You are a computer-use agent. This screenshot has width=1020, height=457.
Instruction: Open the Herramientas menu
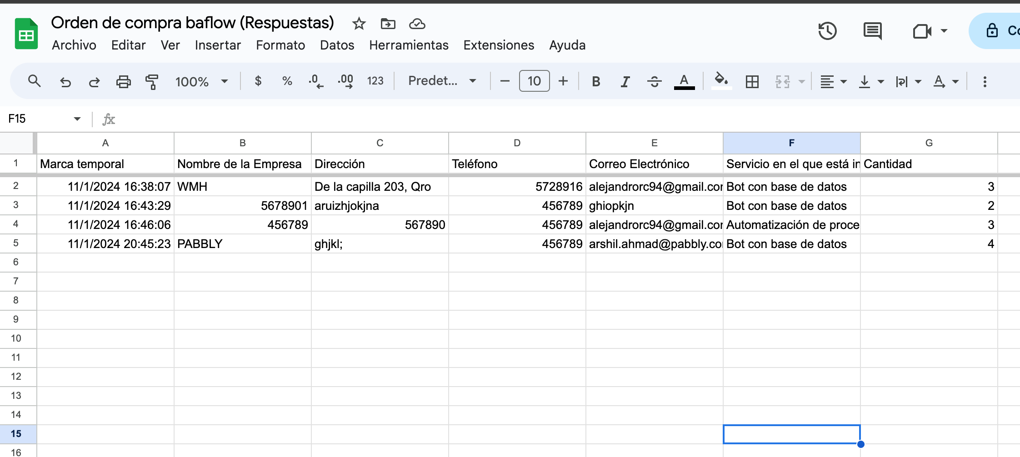[x=409, y=45]
